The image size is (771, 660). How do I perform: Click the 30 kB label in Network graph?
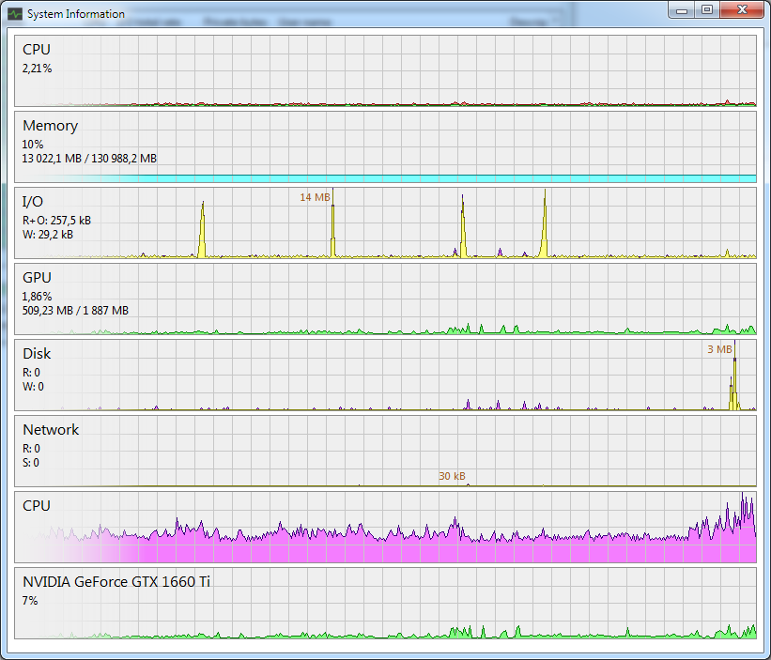pos(452,476)
